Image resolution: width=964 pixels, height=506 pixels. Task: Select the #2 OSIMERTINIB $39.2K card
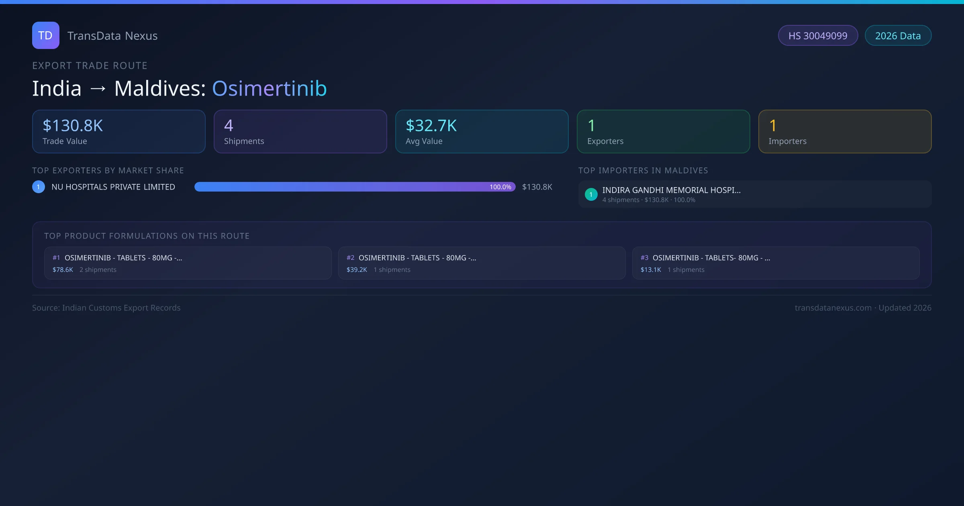[482, 263]
